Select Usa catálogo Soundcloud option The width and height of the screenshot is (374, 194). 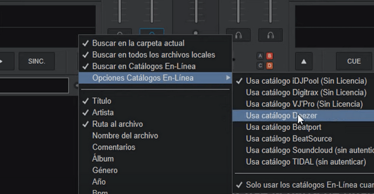click(x=303, y=150)
